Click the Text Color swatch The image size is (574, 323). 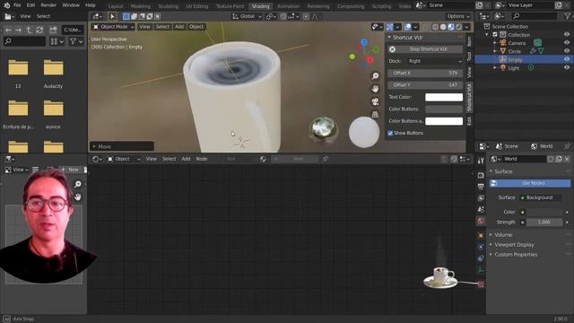click(444, 97)
